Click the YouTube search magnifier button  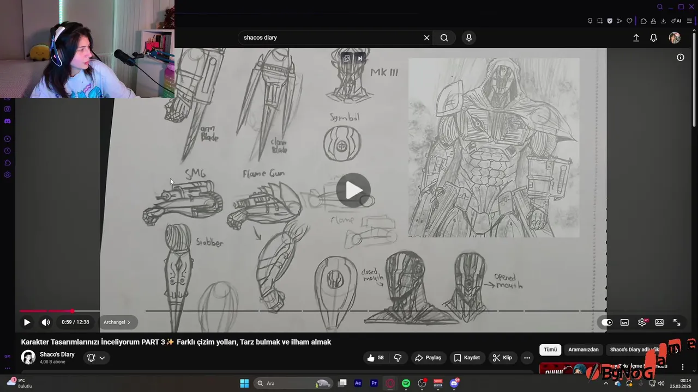[x=444, y=38]
